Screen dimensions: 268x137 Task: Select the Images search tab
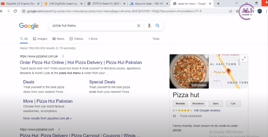click(x=40, y=39)
